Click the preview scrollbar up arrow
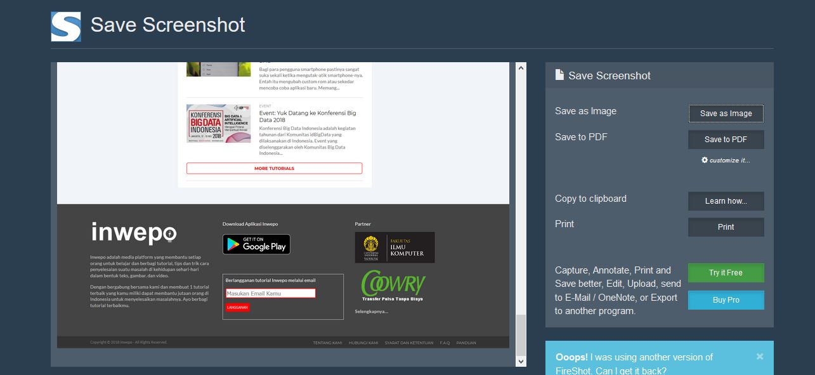Screen dimensions: 815x375 [521, 67]
